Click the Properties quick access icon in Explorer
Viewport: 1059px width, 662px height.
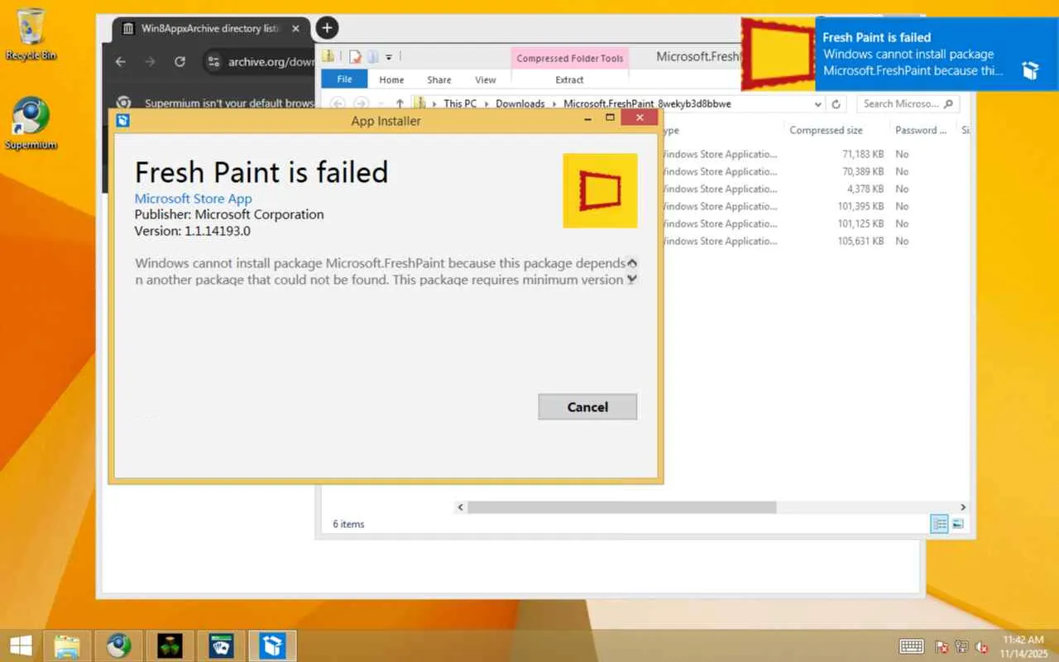355,56
